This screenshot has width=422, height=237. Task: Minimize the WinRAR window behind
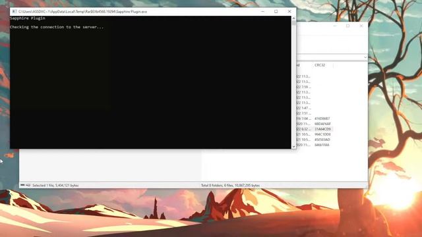(x=334, y=26)
